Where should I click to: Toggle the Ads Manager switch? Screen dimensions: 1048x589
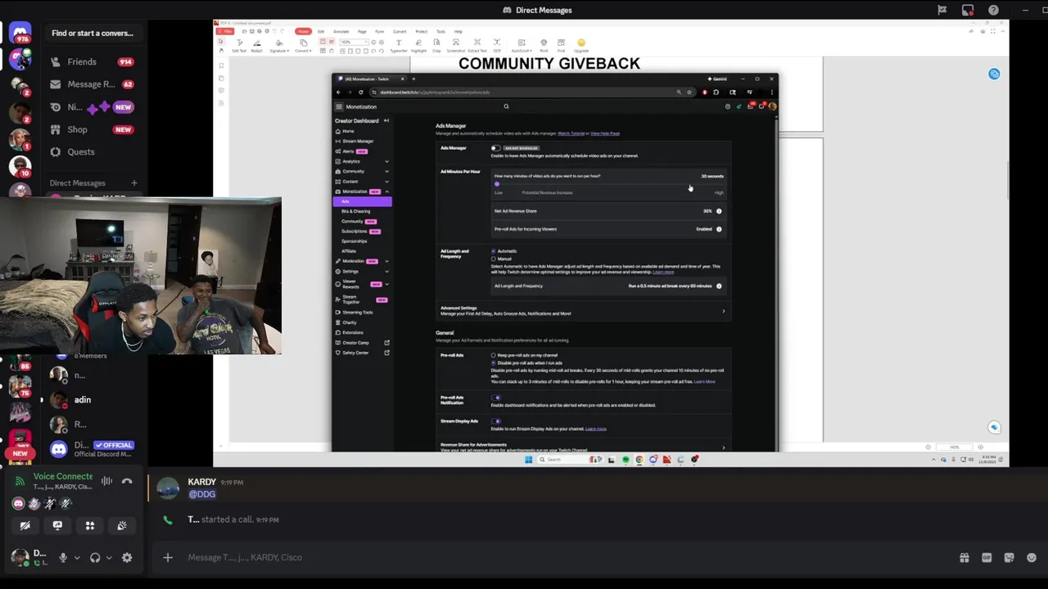(495, 148)
